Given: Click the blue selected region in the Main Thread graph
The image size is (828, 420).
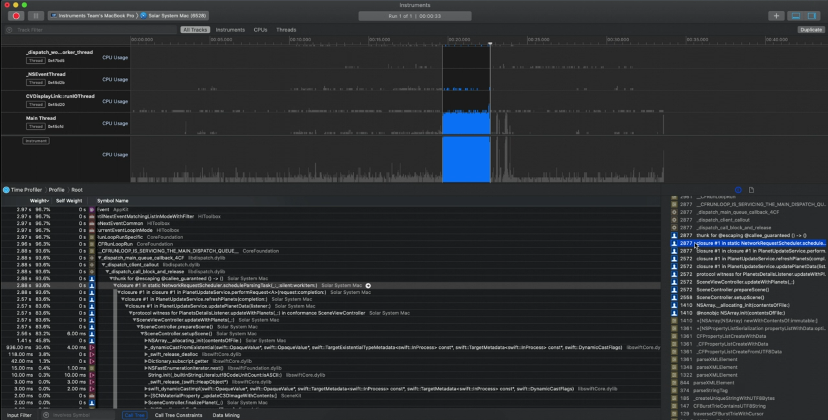Looking at the screenshot, I should pos(466,123).
